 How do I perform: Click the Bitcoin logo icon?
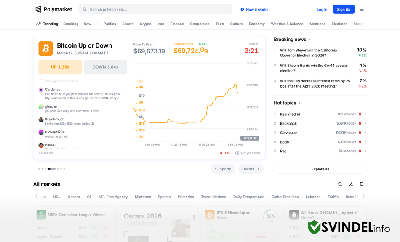coord(45,48)
